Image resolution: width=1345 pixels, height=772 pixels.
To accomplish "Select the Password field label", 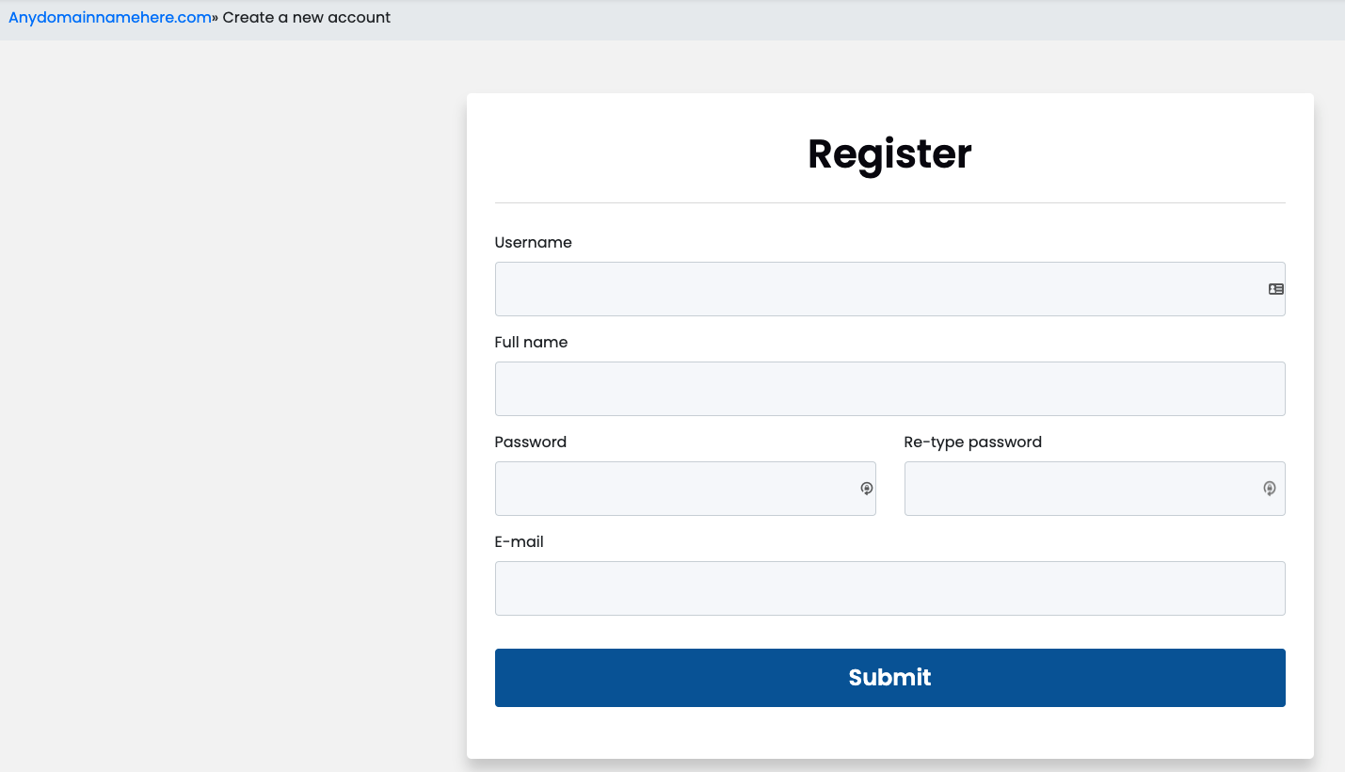I will click(530, 442).
